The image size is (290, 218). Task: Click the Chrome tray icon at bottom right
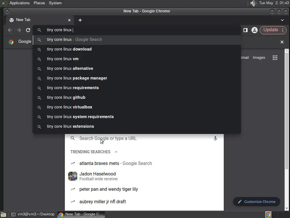point(268,215)
